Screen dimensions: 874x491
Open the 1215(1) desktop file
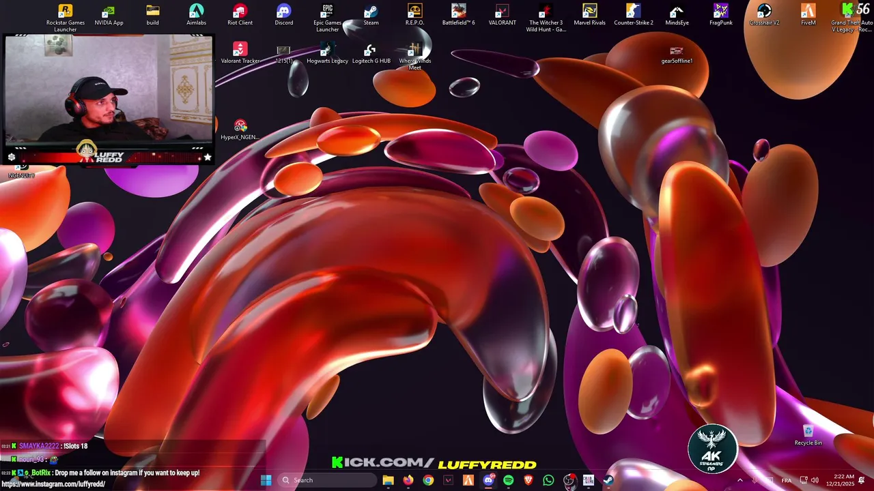283,55
